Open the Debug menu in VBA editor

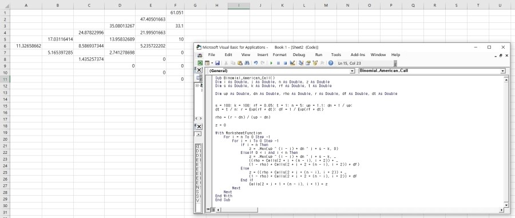[x=299, y=55]
